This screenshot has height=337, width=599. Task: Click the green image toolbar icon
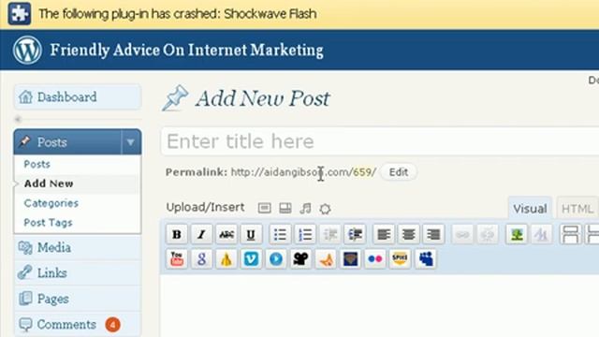[x=517, y=234]
